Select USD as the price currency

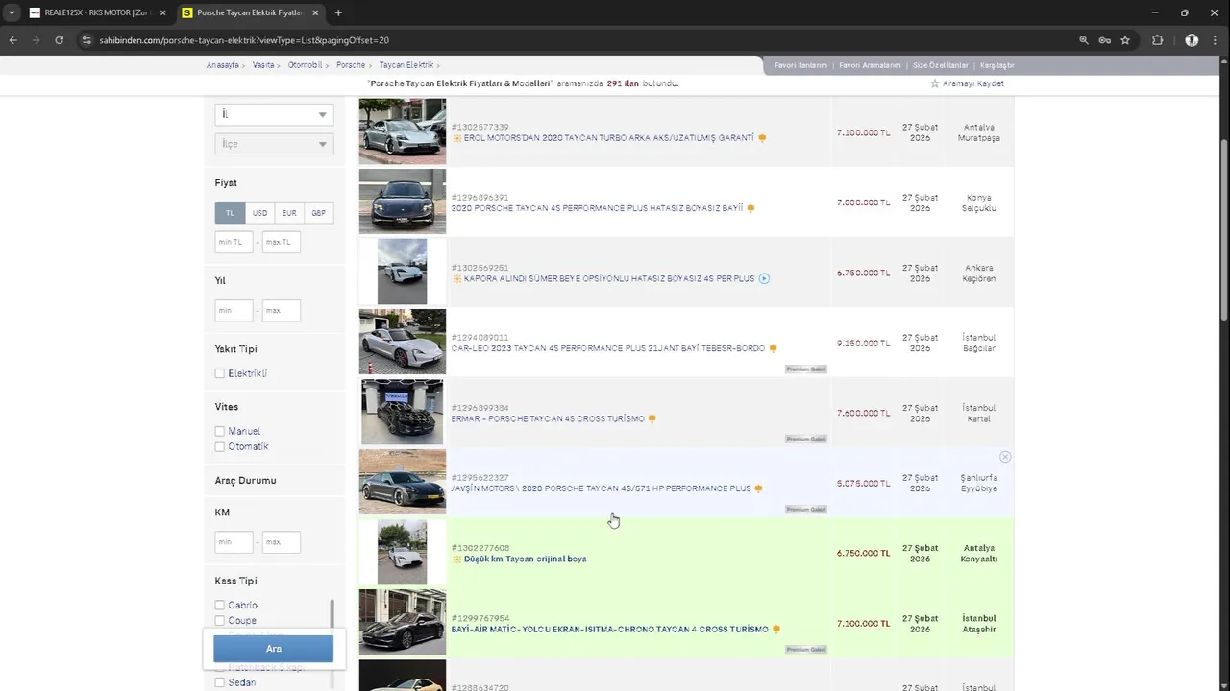tap(259, 213)
